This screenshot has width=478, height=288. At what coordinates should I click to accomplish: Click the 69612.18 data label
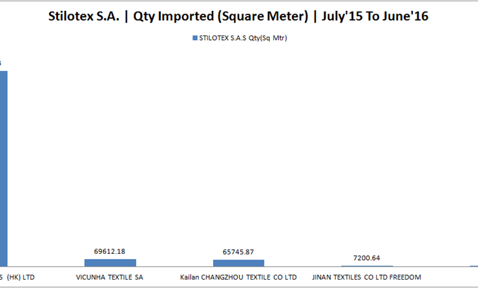click(109, 251)
